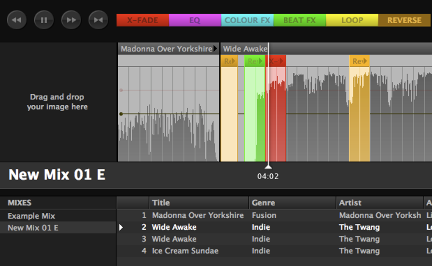Screen dimensions: 432x266
Task: Select the REVERSE effect button
Action: click(404, 20)
